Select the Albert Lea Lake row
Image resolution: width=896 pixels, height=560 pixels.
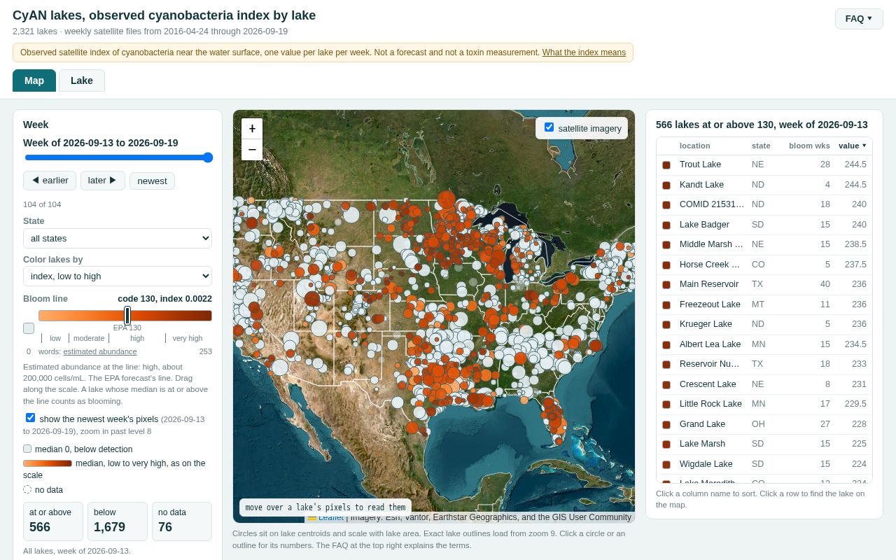pyautogui.click(x=764, y=344)
